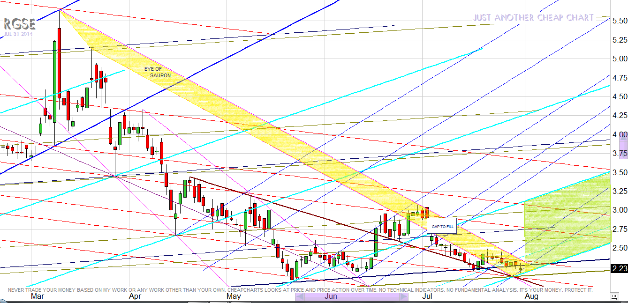Viewport: 628px width, 303px height.
Task: Click the purple time scrollbar thumb over Jun
Action: (x=351, y=296)
